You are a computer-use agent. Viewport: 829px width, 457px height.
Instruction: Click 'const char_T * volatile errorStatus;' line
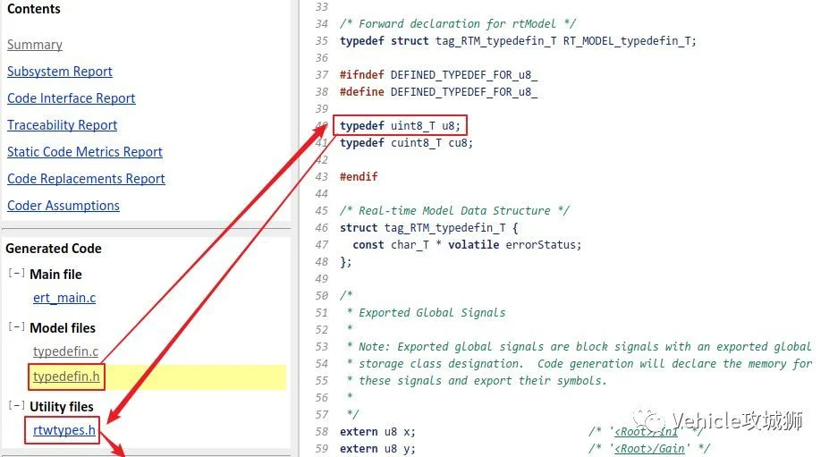click(x=467, y=245)
